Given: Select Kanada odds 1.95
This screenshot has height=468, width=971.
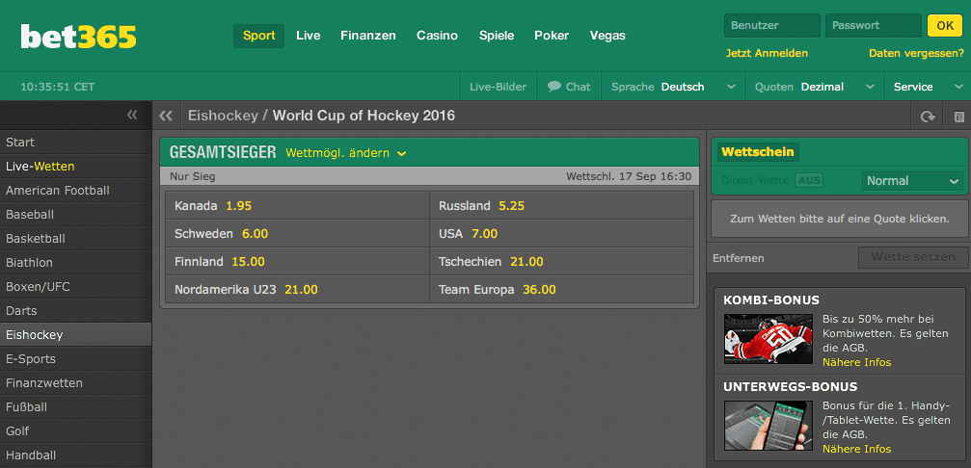Looking at the screenshot, I should click(x=297, y=205).
